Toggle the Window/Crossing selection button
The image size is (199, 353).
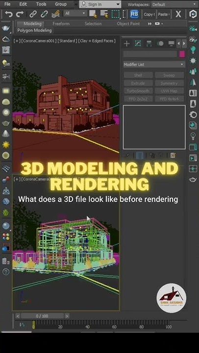124,14
